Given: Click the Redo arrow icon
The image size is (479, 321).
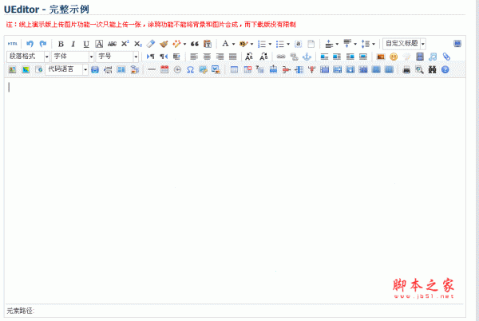Looking at the screenshot, I should 43,44.
